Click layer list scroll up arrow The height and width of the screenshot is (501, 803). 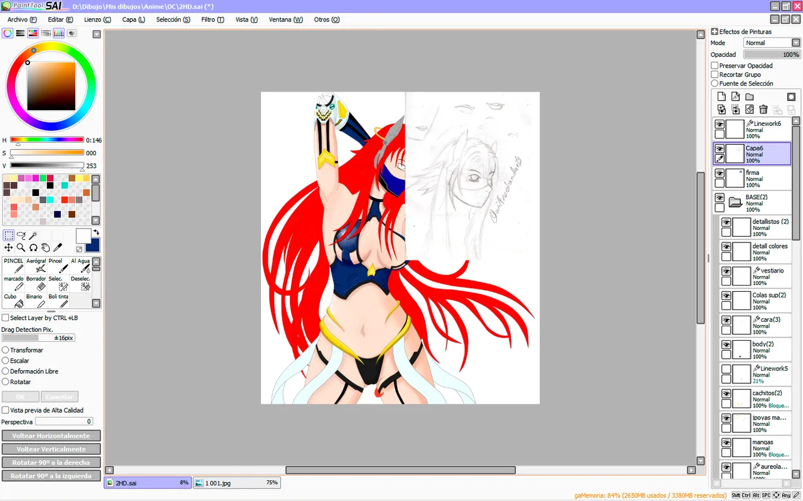(796, 121)
